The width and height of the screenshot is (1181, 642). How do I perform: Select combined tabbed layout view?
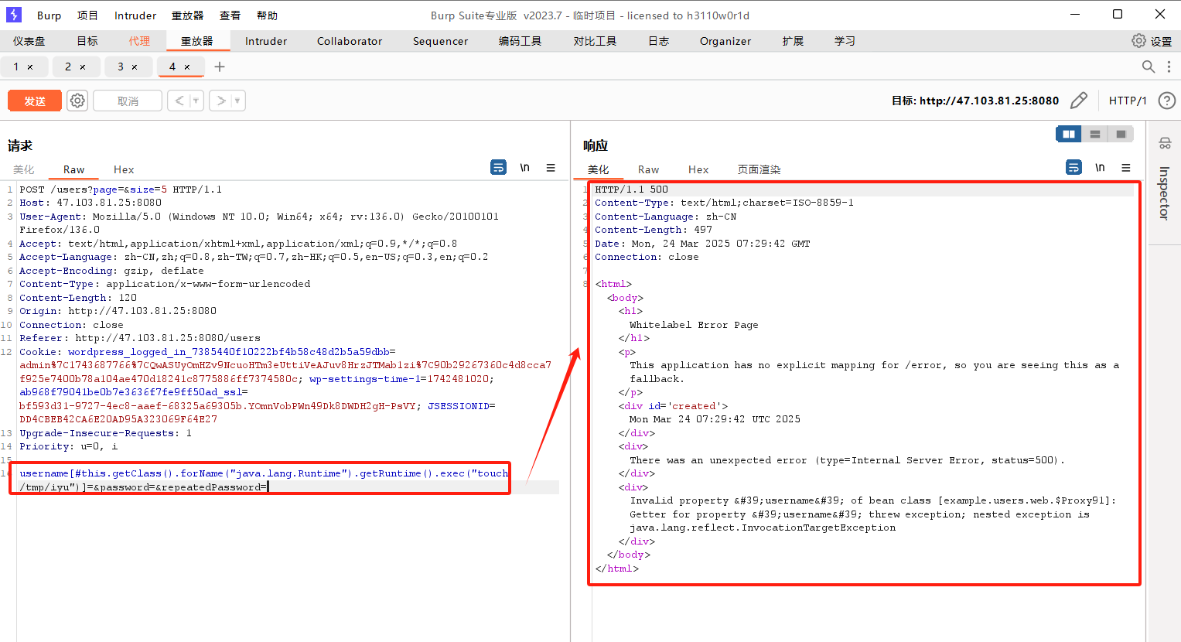click(x=1121, y=134)
